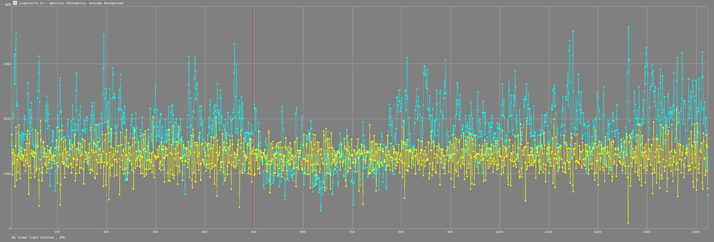714x242 pixels.
Task: Click the "1000" y-axis label
Action: tap(7, 174)
